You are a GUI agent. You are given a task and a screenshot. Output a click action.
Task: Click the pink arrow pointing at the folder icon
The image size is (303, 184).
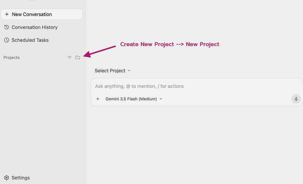click(x=99, y=51)
